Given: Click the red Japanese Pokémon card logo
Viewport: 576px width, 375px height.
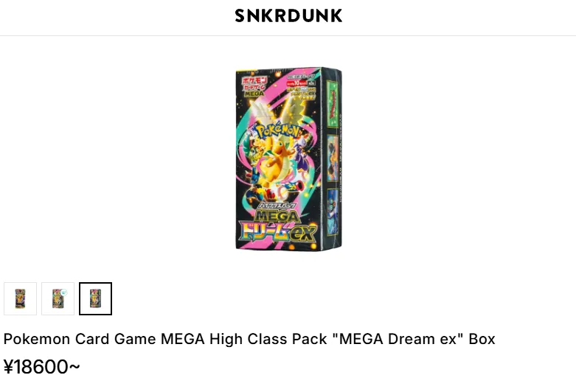Looking at the screenshot, I should [254, 86].
